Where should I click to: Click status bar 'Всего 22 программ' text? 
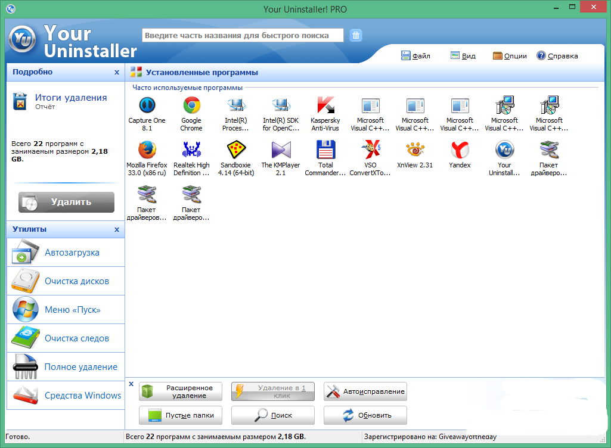pos(215,437)
